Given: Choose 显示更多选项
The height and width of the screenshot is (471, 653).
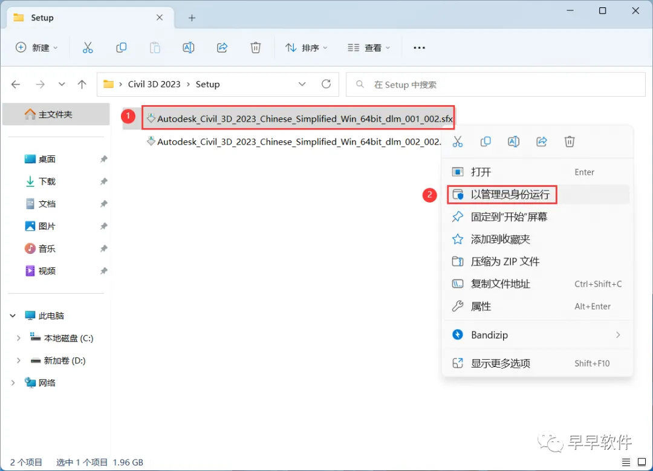Looking at the screenshot, I should (538, 363).
